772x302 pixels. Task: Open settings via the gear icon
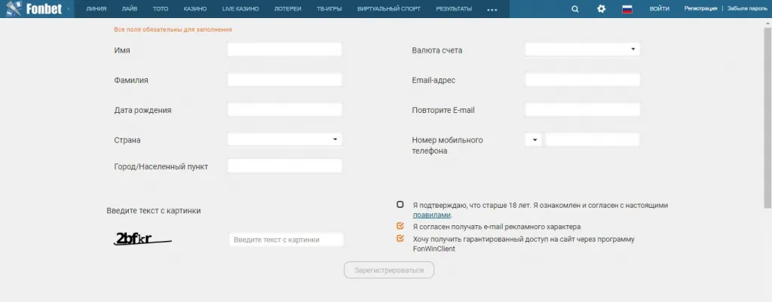601,9
